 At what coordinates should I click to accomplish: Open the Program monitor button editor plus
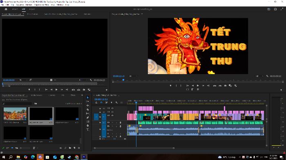pyautogui.click(x=281, y=90)
